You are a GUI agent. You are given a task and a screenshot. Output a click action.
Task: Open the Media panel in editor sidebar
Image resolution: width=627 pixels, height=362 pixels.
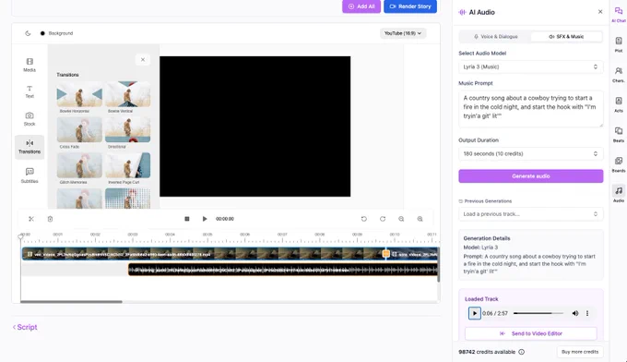pyautogui.click(x=30, y=65)
